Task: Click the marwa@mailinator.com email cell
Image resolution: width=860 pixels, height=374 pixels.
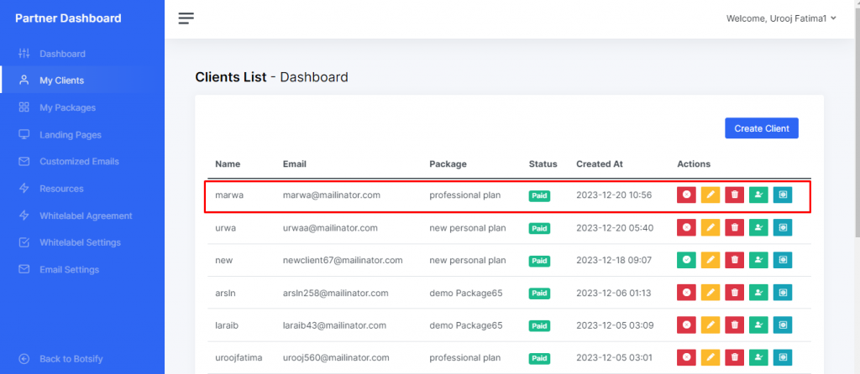Action: coord(331,195)
